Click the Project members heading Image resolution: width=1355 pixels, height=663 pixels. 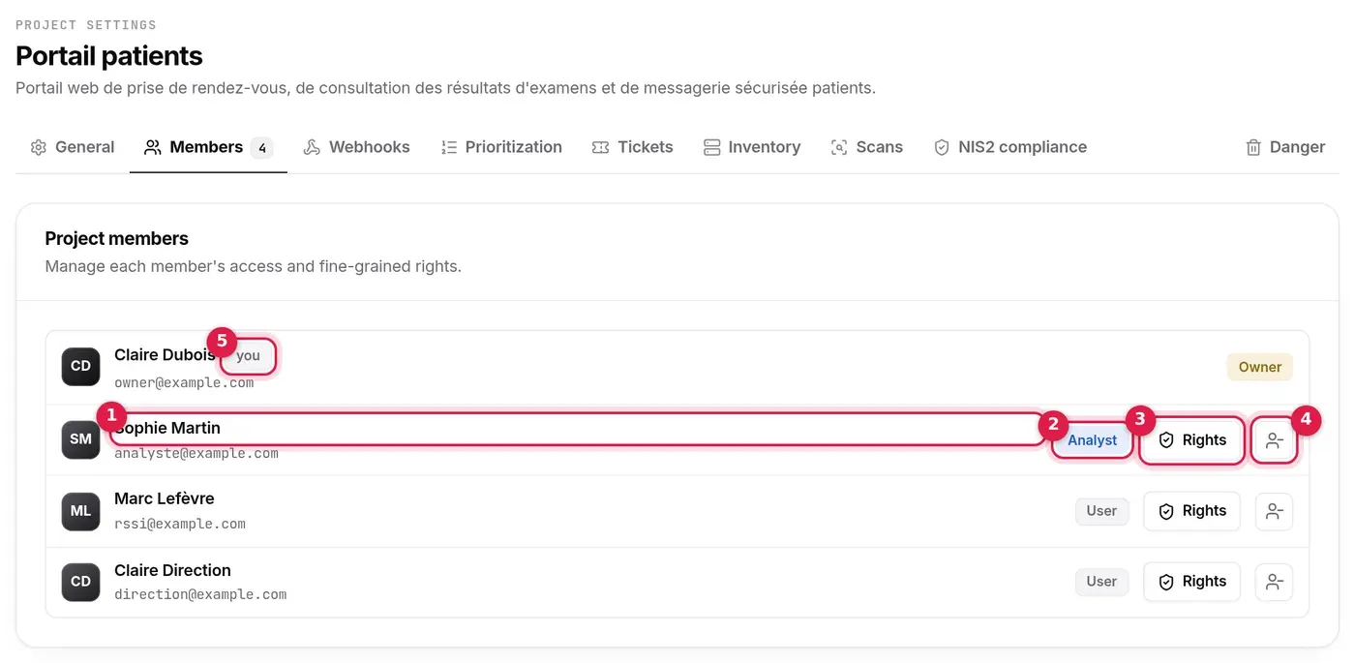pyautogui.click(x=117, y=238)
